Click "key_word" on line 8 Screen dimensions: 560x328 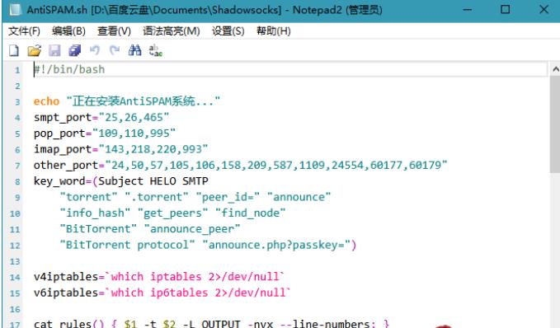coord(59,181)
